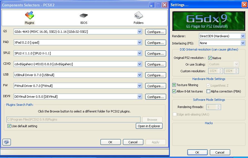Expand the PAD plugin dropdown

click(x=139, y=42)
